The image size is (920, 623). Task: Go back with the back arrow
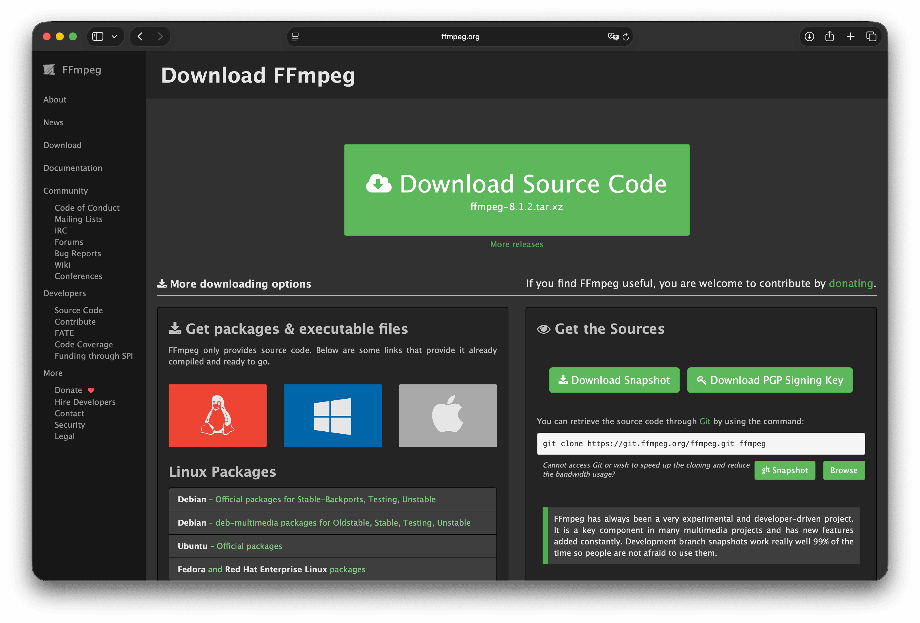pyautogui.click(x=140, y=36)
